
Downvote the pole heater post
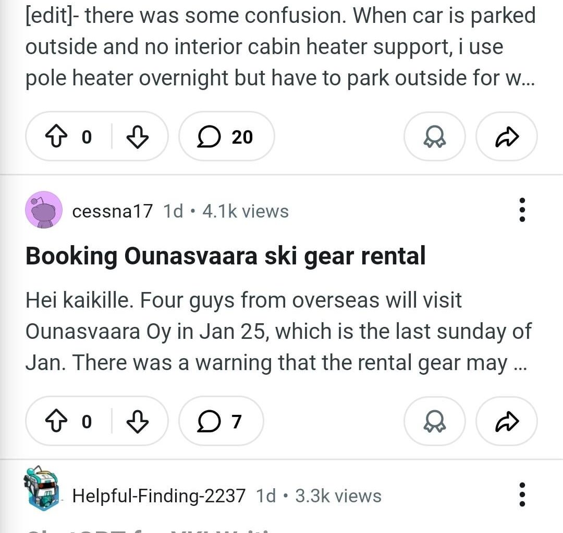(138, 137)
